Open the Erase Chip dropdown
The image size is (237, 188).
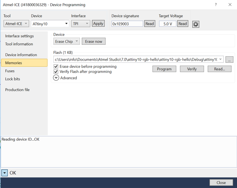pyautogui.click(x=67, y=41)
